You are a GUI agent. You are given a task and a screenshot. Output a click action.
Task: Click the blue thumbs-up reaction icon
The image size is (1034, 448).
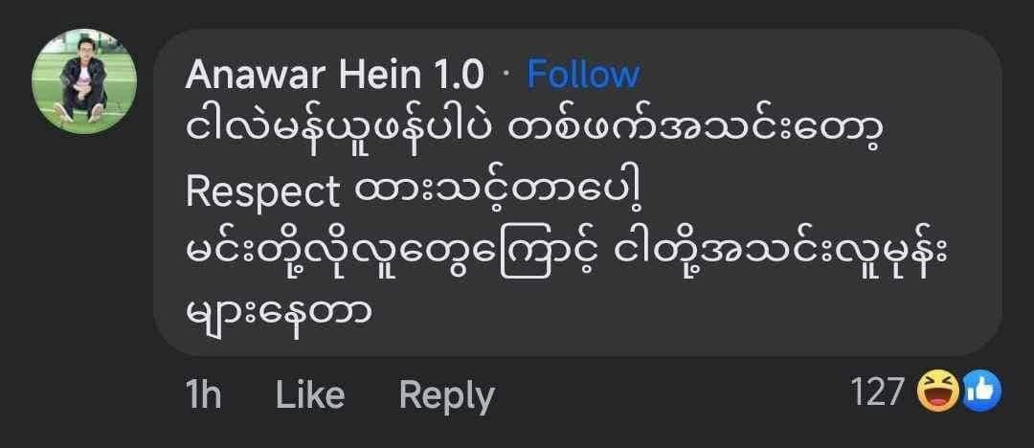pyautogui.click(x=980, y=392)
